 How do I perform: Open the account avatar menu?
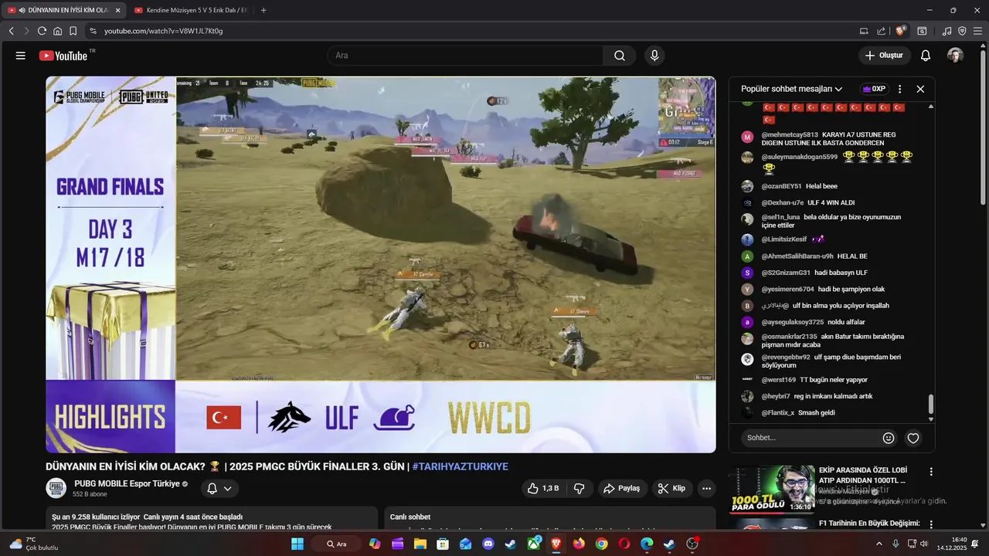[x=956, y=56]
